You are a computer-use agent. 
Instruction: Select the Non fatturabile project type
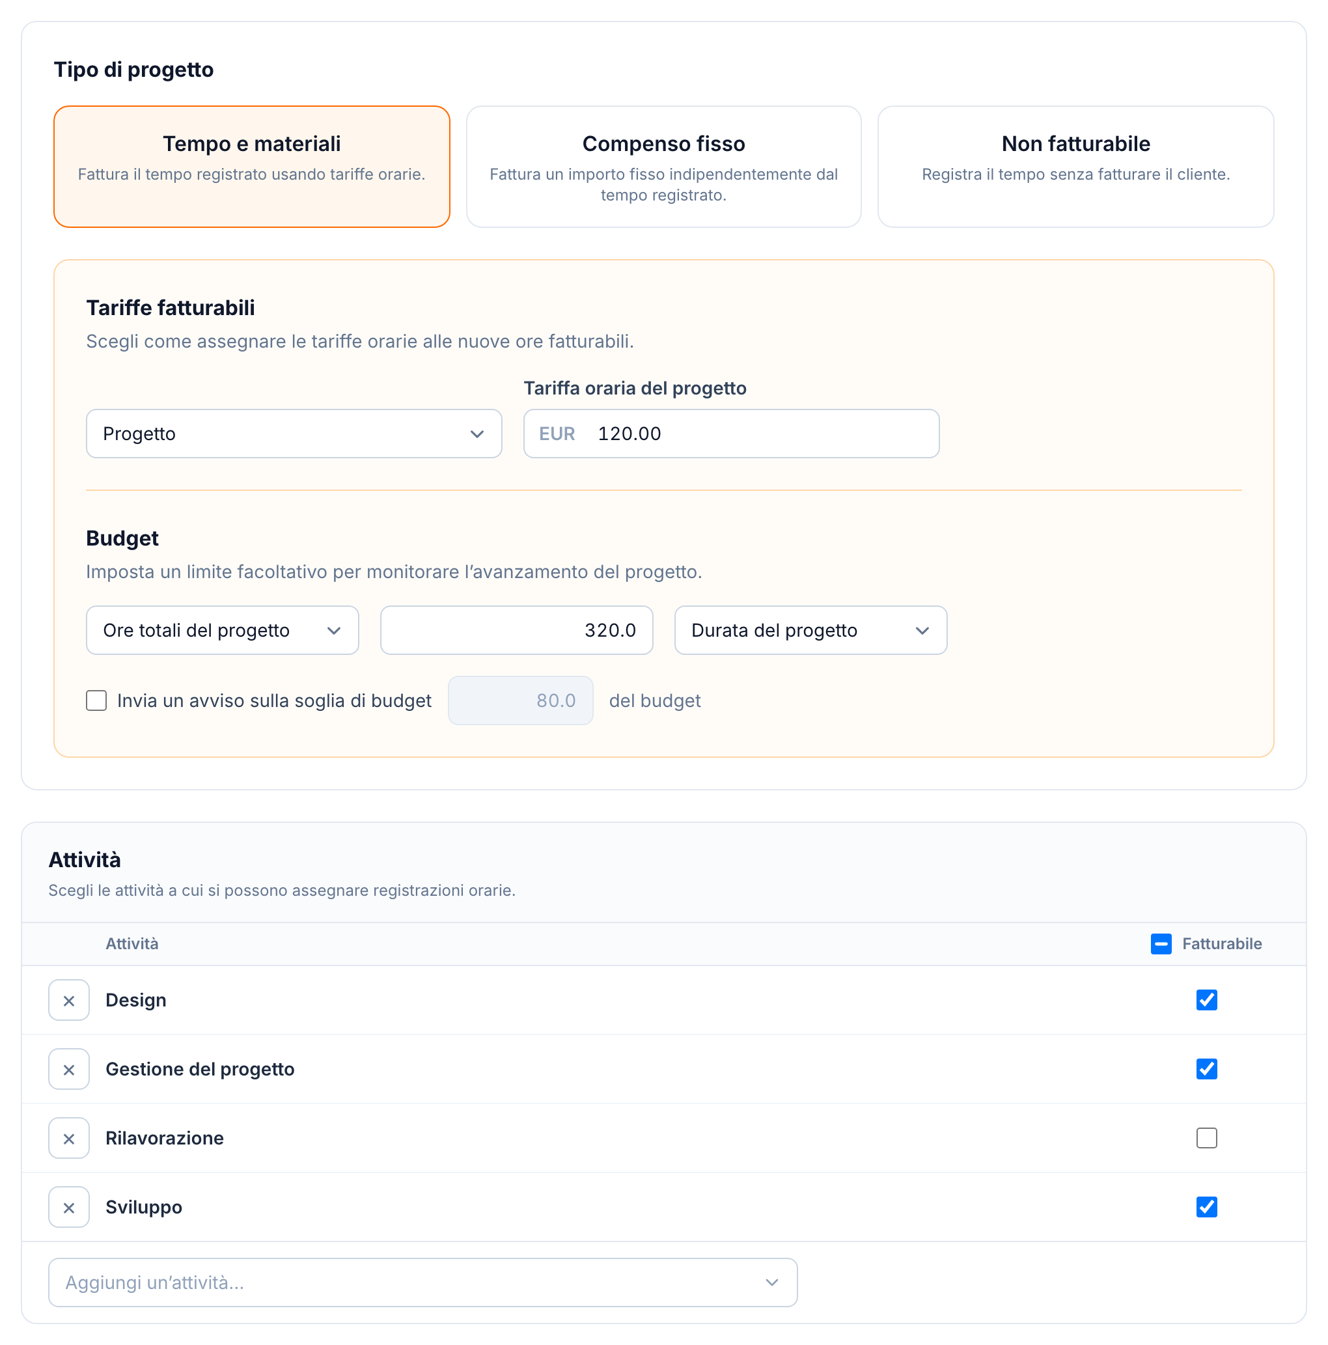1075,167
